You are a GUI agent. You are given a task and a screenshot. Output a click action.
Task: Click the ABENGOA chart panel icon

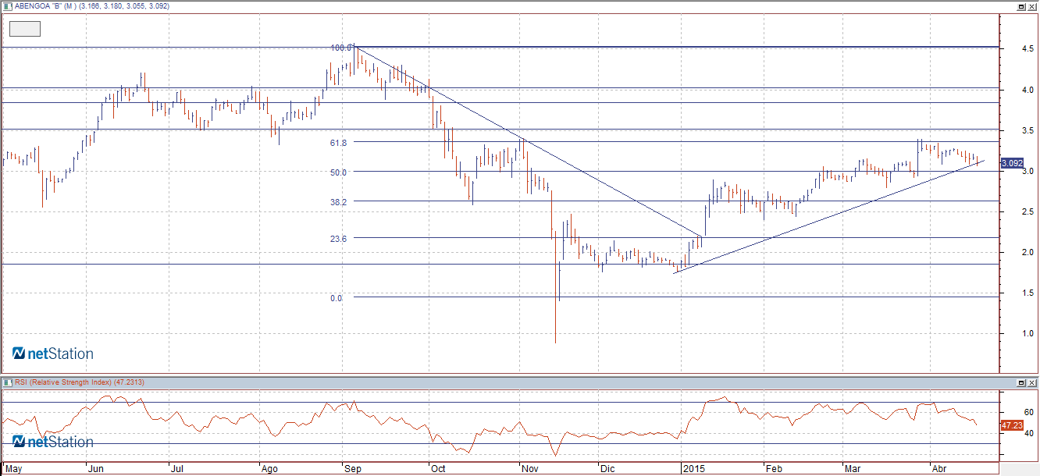7,6
